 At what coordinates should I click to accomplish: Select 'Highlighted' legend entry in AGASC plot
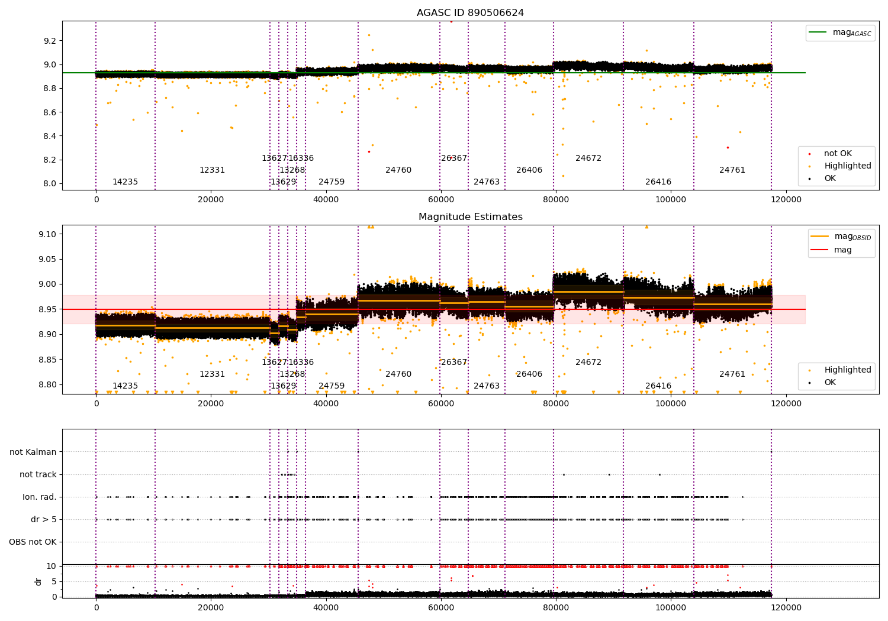847,166
